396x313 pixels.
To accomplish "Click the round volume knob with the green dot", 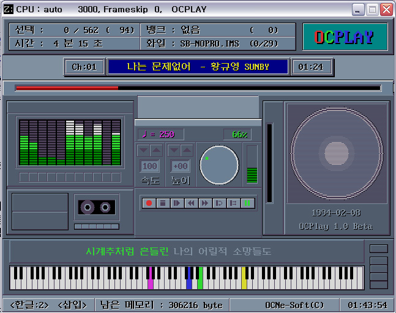I will (219, 165).
